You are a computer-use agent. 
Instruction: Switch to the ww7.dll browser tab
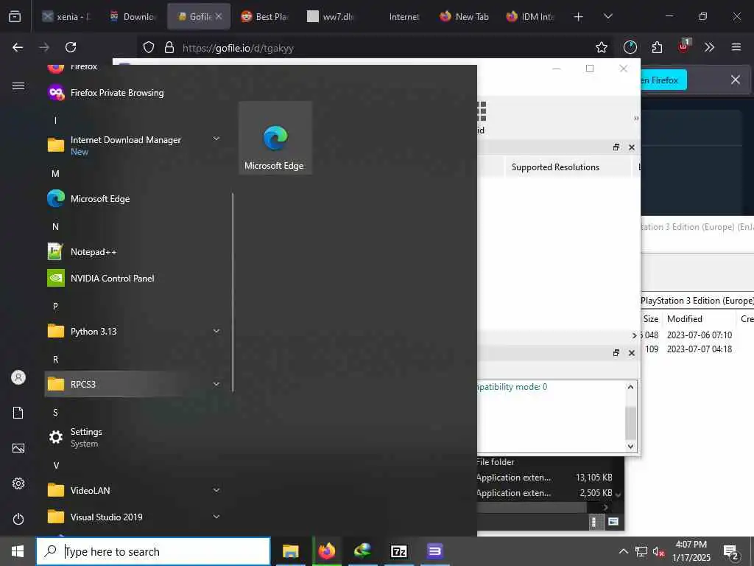[332, 16]
